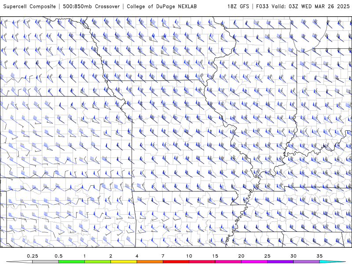
Task: Click the legend value "7"
Action: coord(163,256)
